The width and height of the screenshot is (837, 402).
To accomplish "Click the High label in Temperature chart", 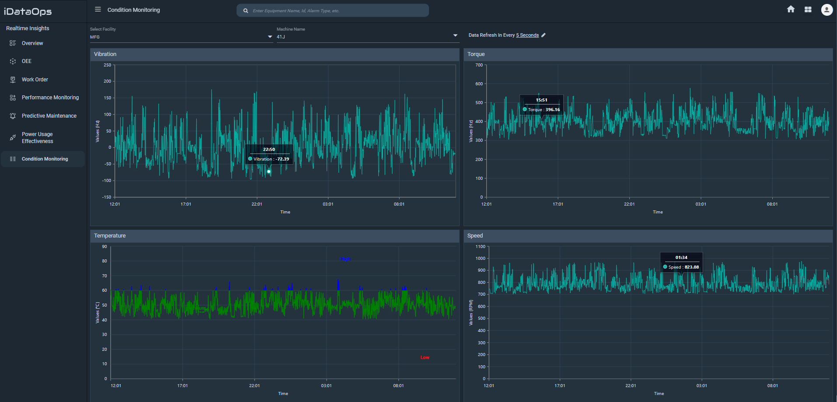I will (345, 259).
